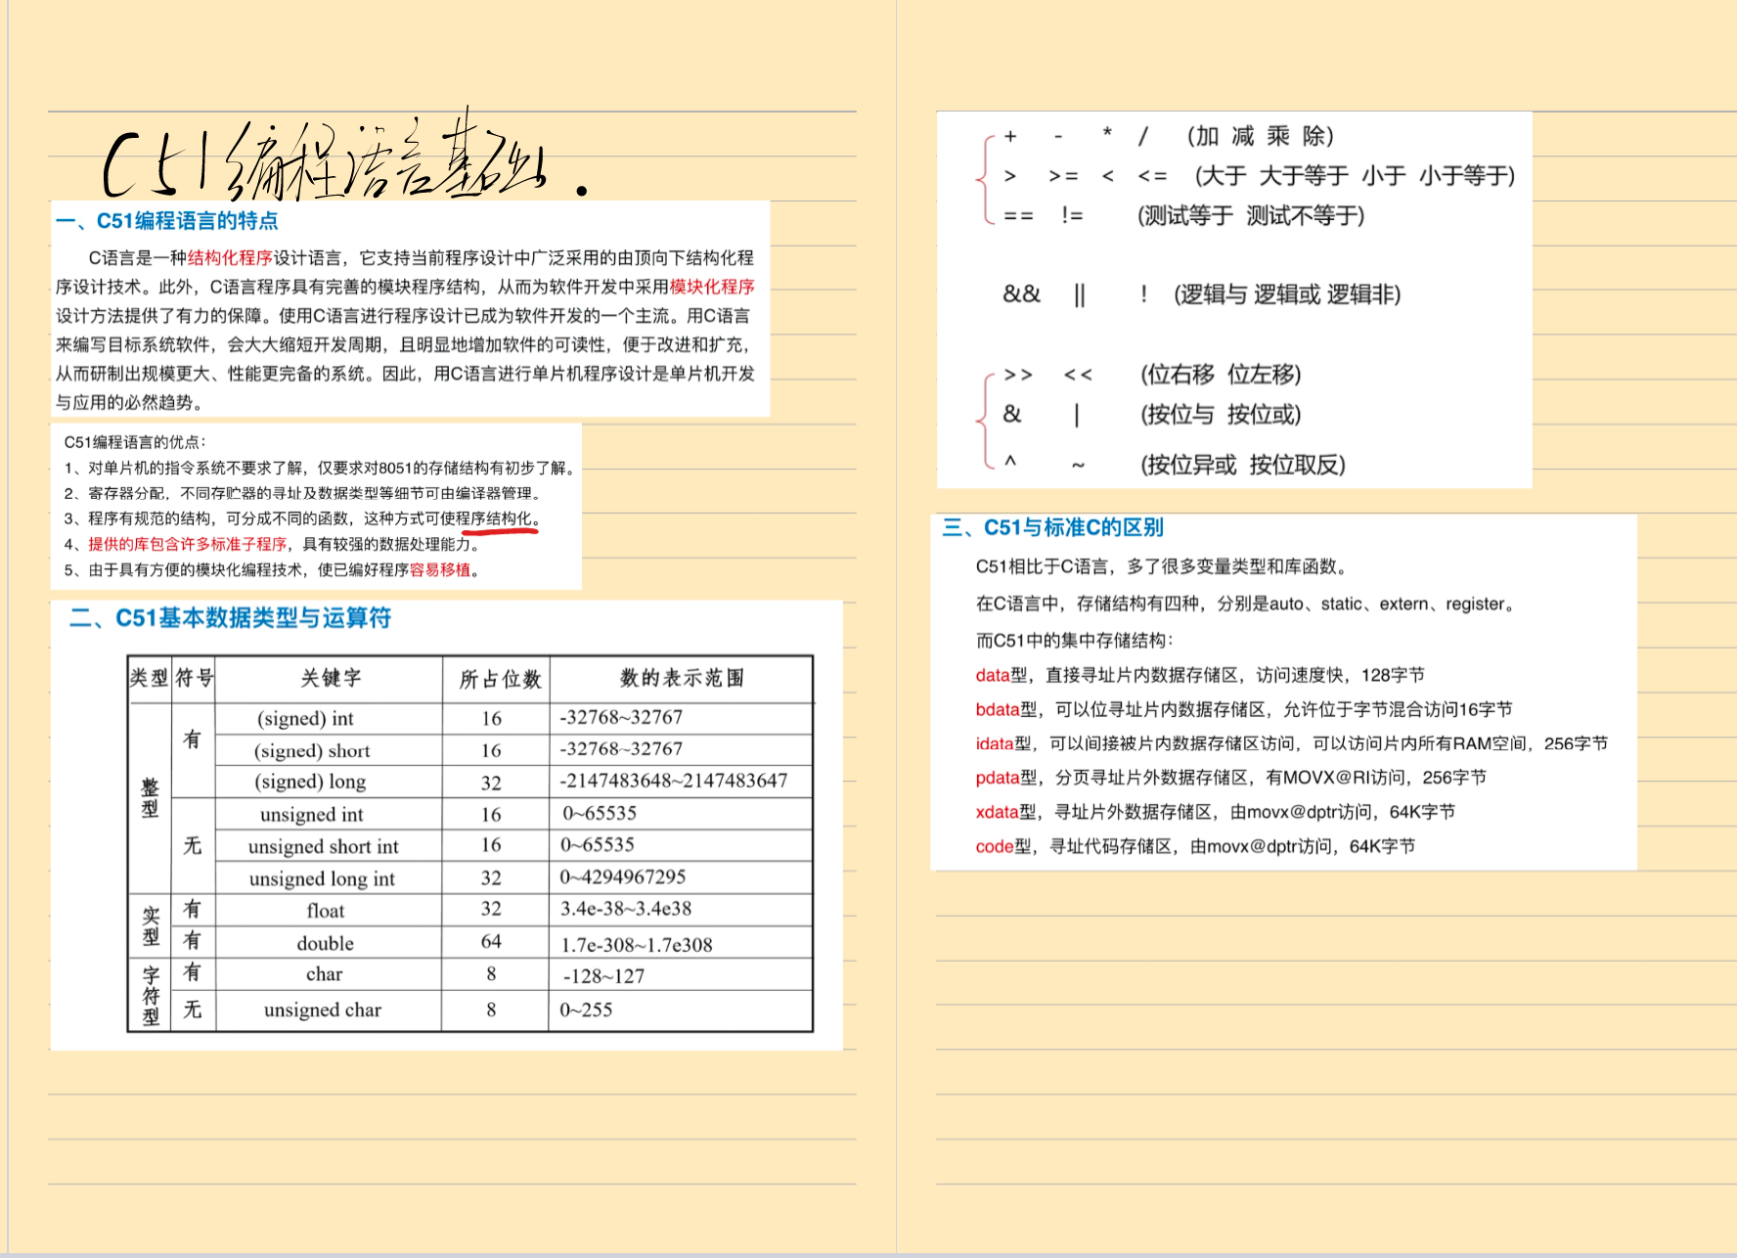
Task: Click the red word code
Action: 995,846
